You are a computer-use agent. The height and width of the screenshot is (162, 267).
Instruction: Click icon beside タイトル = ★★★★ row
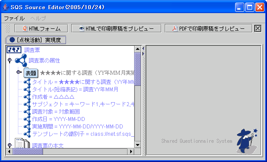point(27,82)
